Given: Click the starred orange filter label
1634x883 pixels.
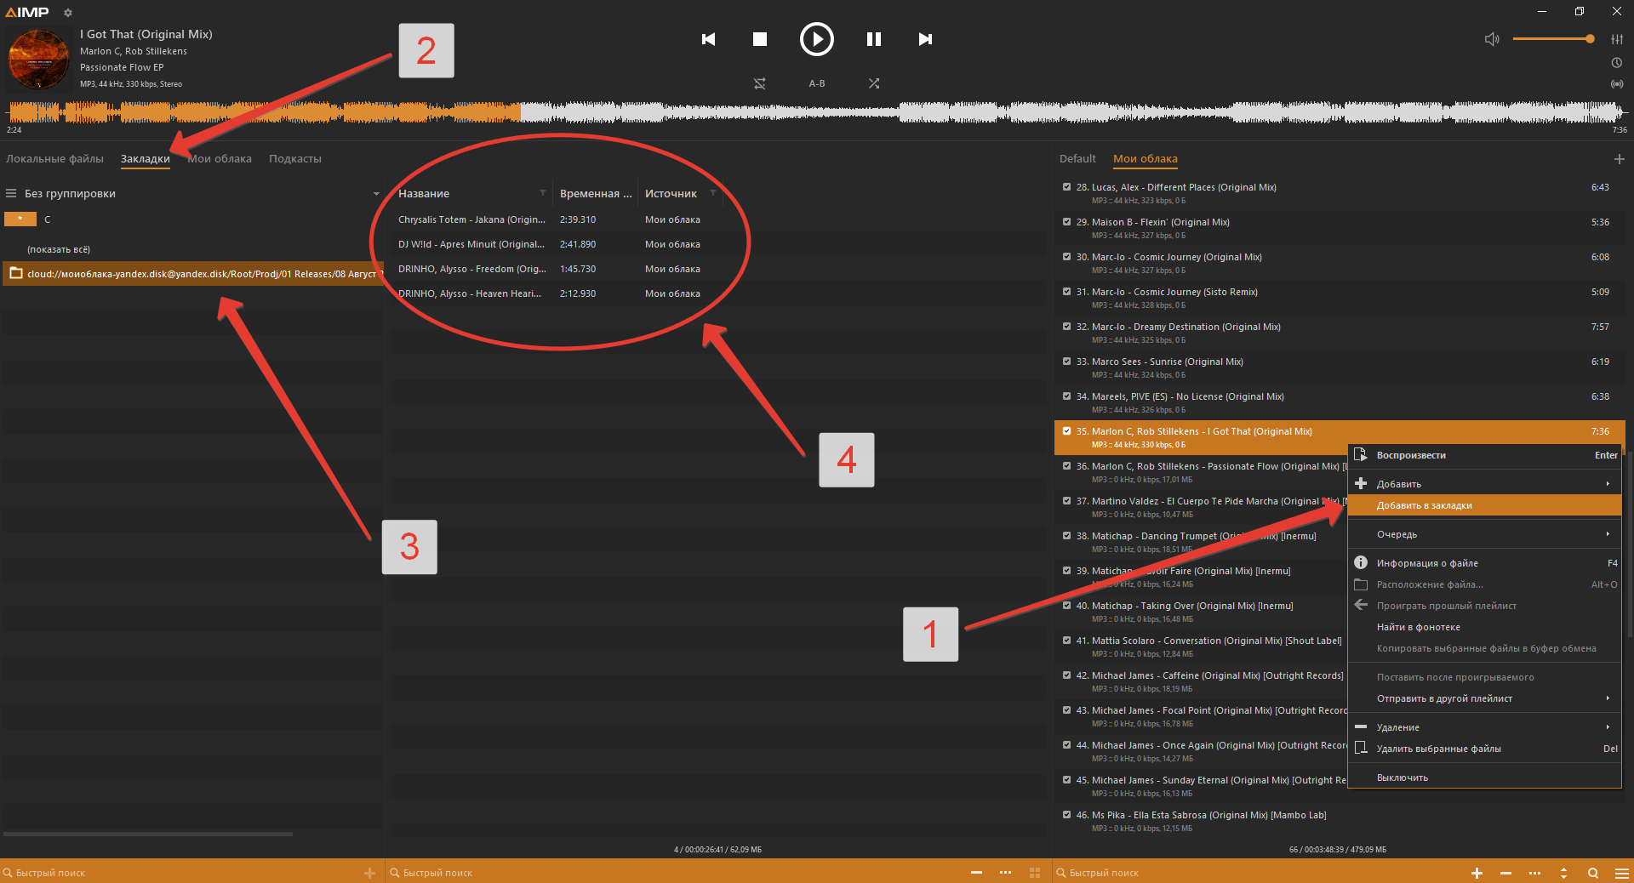Looking at the screenshot, I should coord(20,219).
